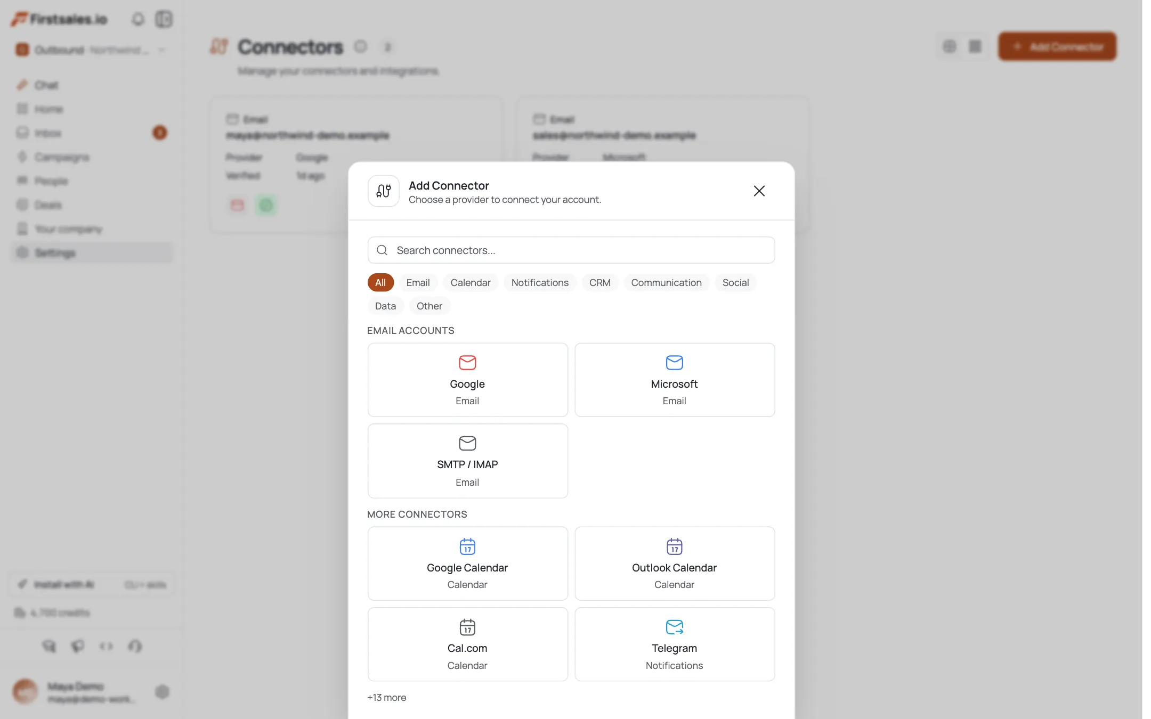Open Deals in the sidebar
The width and height of the screenshot is (1151, 719).
pos(92,205)
